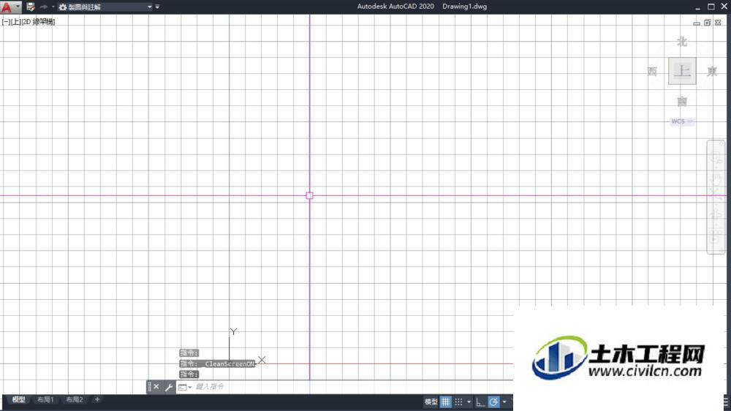Toggle the Polar tracking icon in status bar
The image size is (731, 411).
tap(493, 401)
